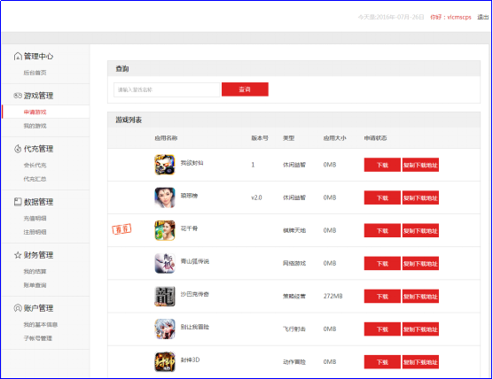Focus the game name search field
Screen dimensions: 493x379
tap(167, 89)
